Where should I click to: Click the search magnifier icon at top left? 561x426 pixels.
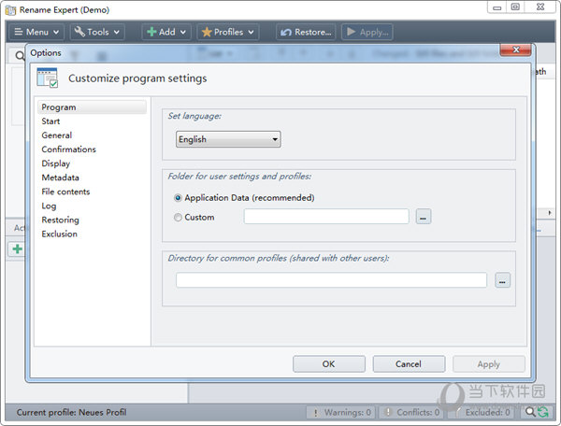(20, 56)
